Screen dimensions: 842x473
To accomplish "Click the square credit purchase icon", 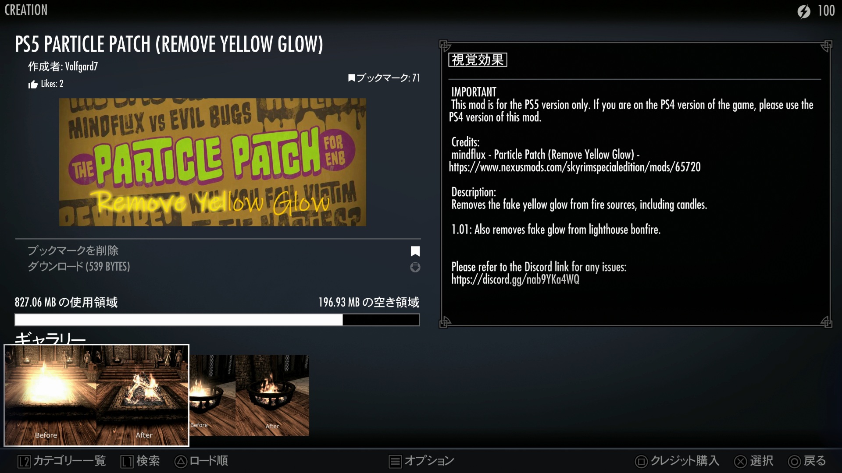I will coord(641,461).
